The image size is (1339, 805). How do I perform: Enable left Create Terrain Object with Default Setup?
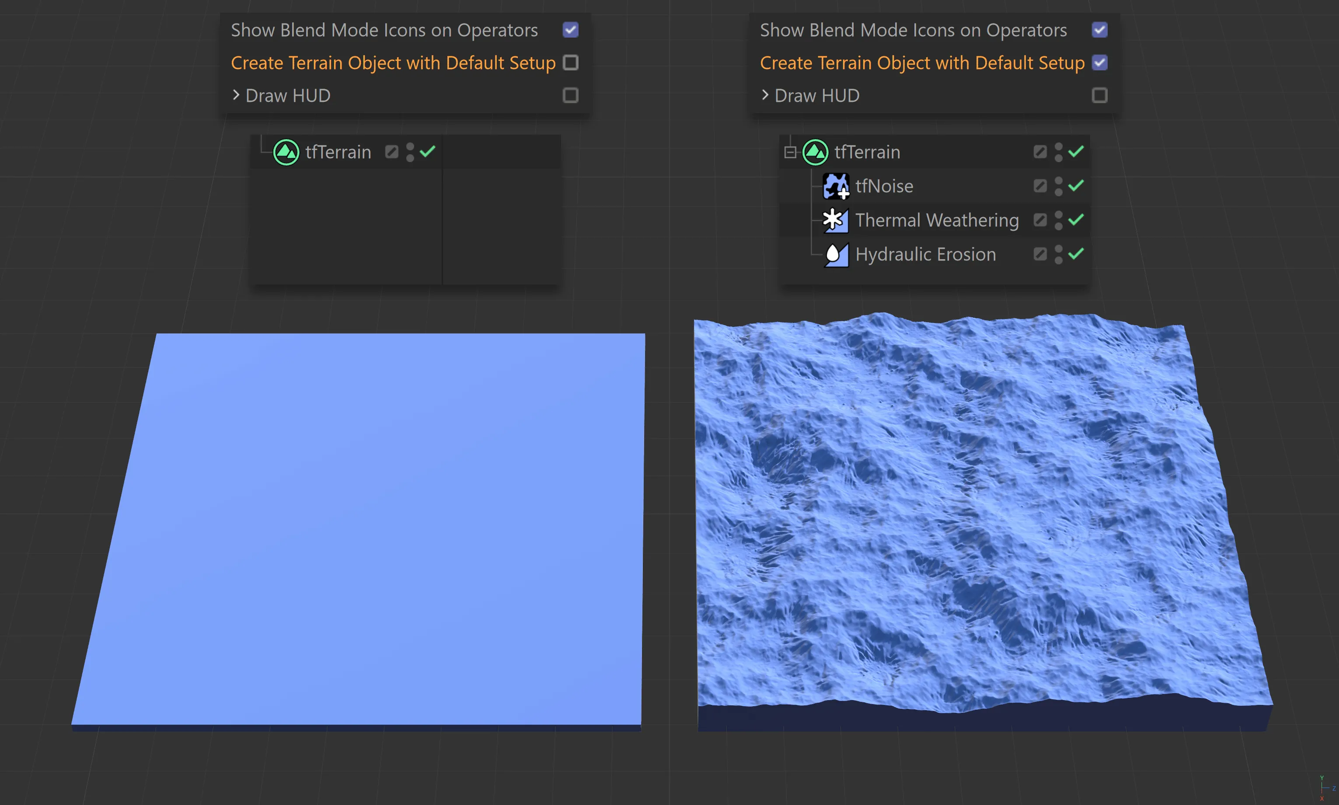click(570, 63)
